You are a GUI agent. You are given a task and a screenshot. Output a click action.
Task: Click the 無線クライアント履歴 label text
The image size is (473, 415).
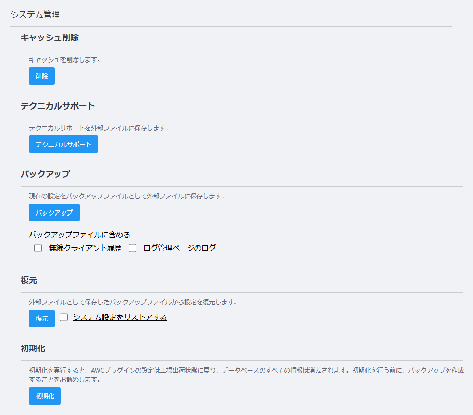click(85, 248)
